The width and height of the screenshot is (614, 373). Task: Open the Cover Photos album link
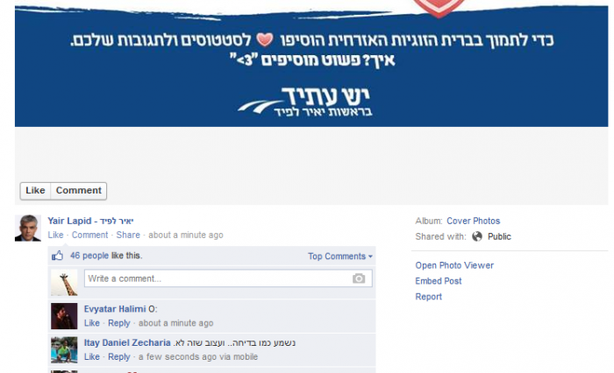point(473,221)
